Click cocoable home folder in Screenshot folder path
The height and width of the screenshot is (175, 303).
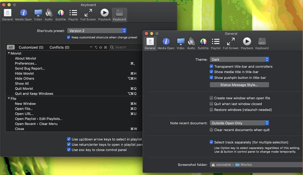pos(221,165)
